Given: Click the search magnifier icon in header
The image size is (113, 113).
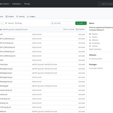Looking at the screenshot, I should point(100,4).
